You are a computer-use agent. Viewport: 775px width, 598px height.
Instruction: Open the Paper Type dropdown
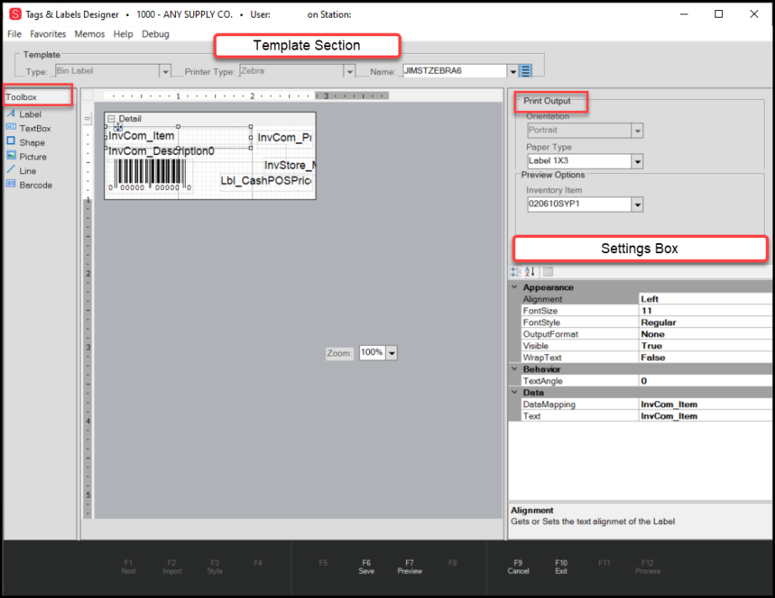[x=637, y=161]
